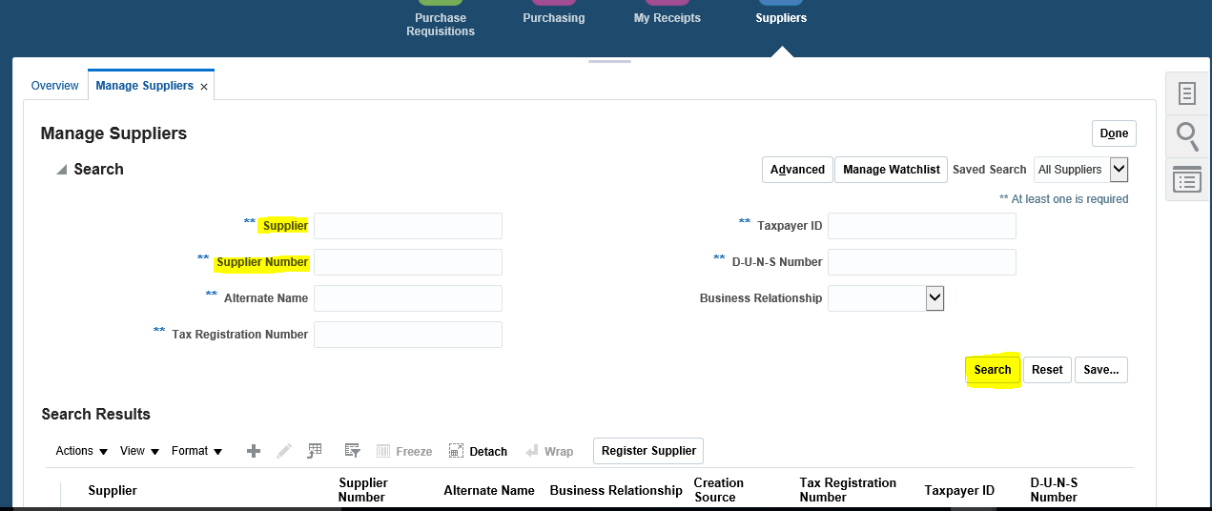This screenshot has width=1212, height=511.
Task: Click the D-U-N-S Number column header
Action: [x=1054, y=490]
